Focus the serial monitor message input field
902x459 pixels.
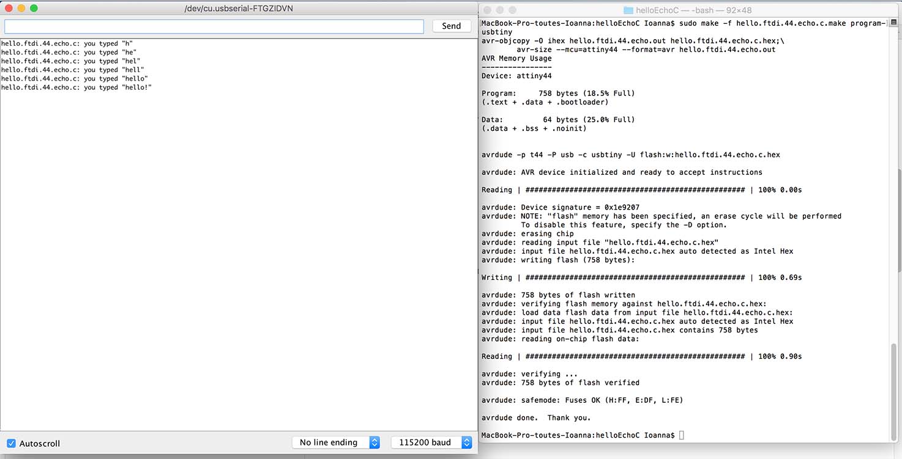pos(214,26)
